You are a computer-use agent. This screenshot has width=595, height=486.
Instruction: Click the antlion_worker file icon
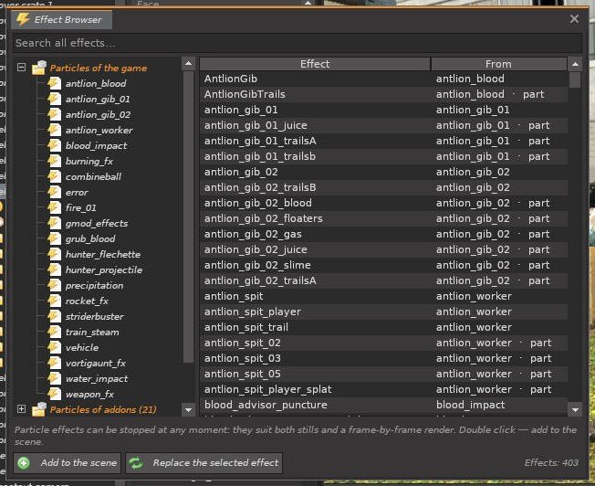coord(54,130)
